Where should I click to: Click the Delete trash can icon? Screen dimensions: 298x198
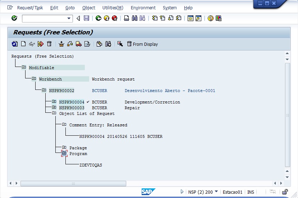pos(49,44)
